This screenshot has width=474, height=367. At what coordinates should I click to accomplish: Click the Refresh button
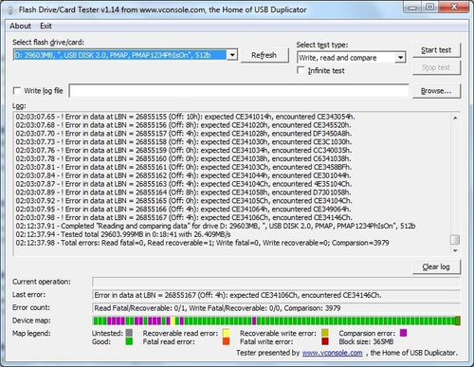[x=264, y=55]
